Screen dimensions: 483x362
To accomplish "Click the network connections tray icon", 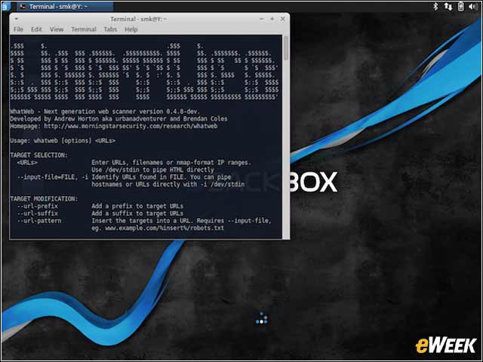I will (448, 6).
